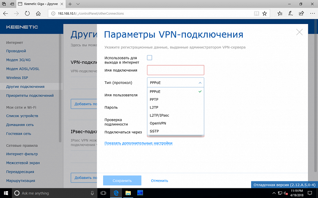The width and height of the screenshot is (318, 198).
Task: Click the Отменить link
Action: tap(159, 181)
